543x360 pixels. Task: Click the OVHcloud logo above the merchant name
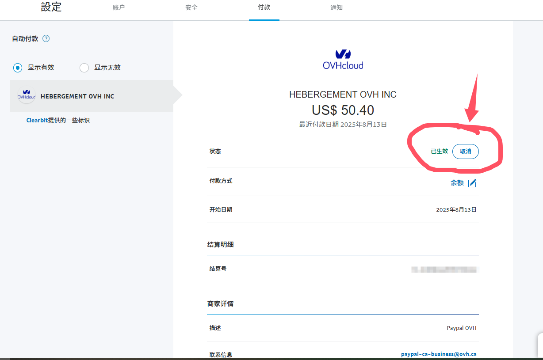tap(343, 60)
